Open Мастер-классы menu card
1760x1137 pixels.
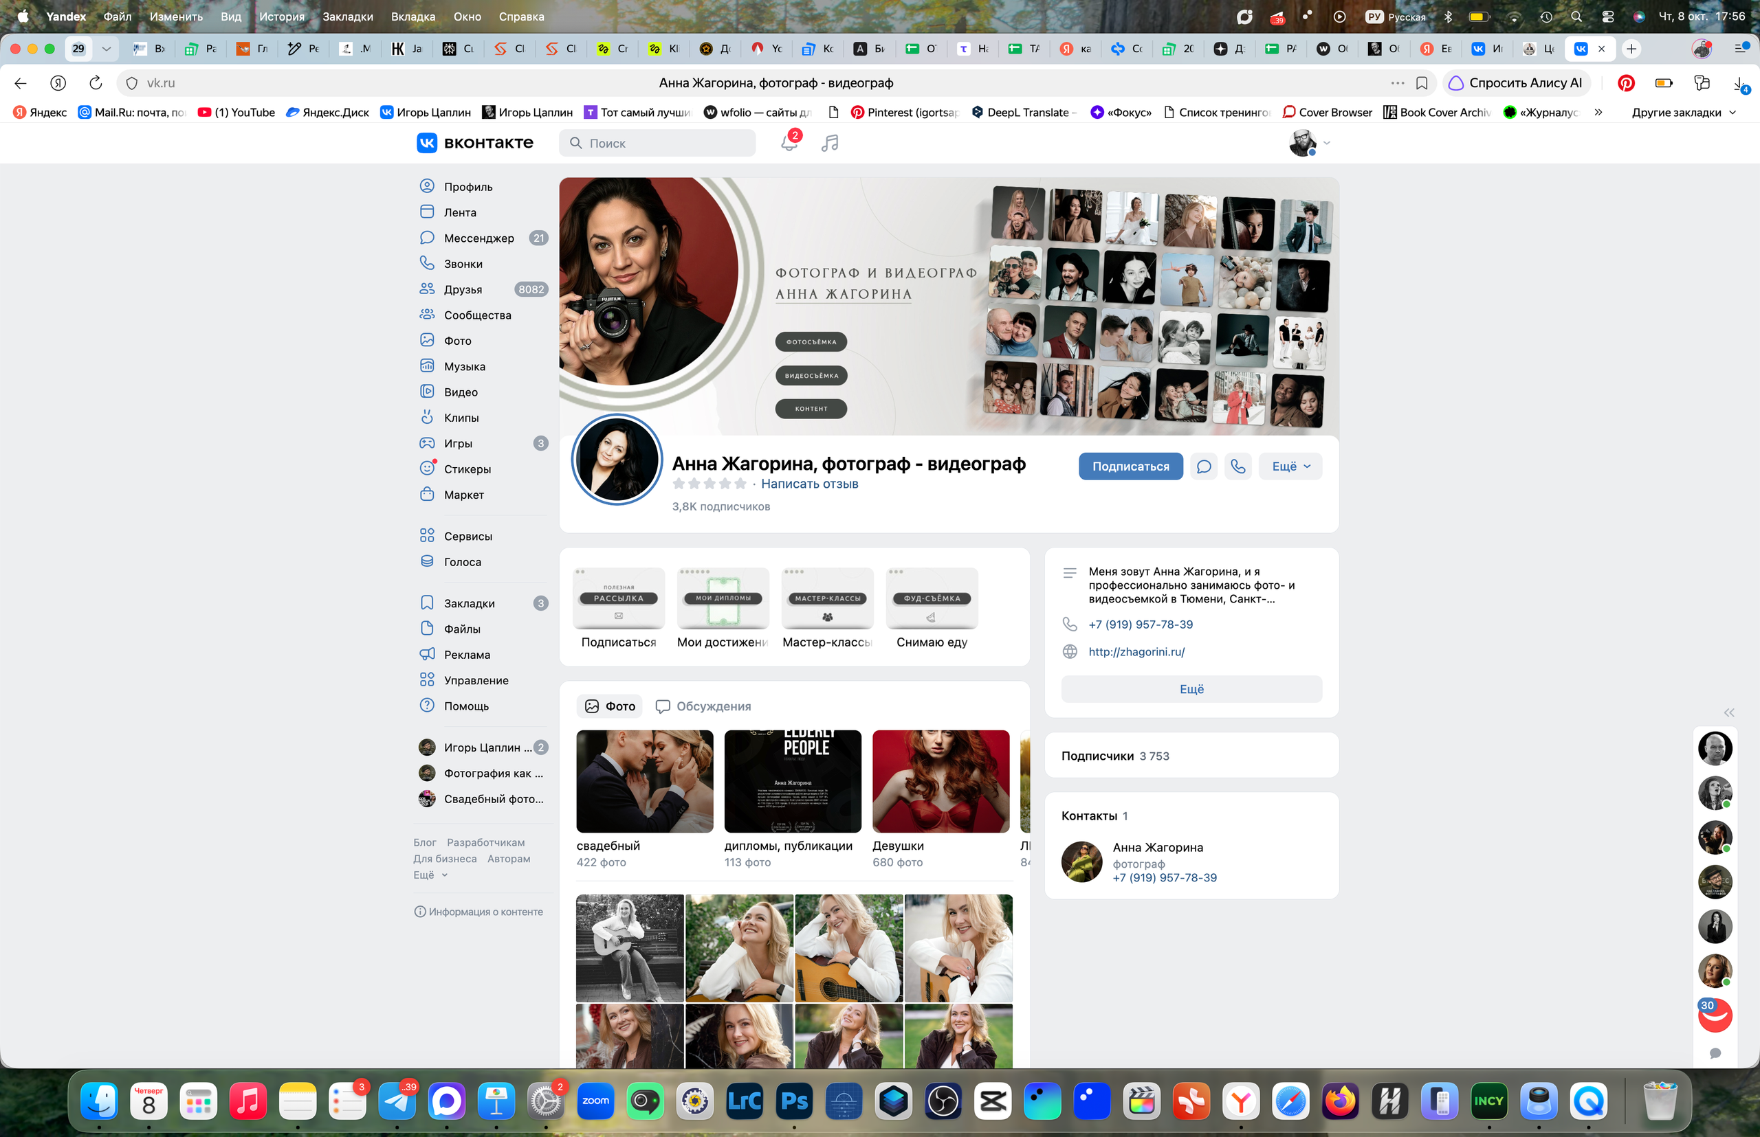pyautogui.click(x=828, y=609)
